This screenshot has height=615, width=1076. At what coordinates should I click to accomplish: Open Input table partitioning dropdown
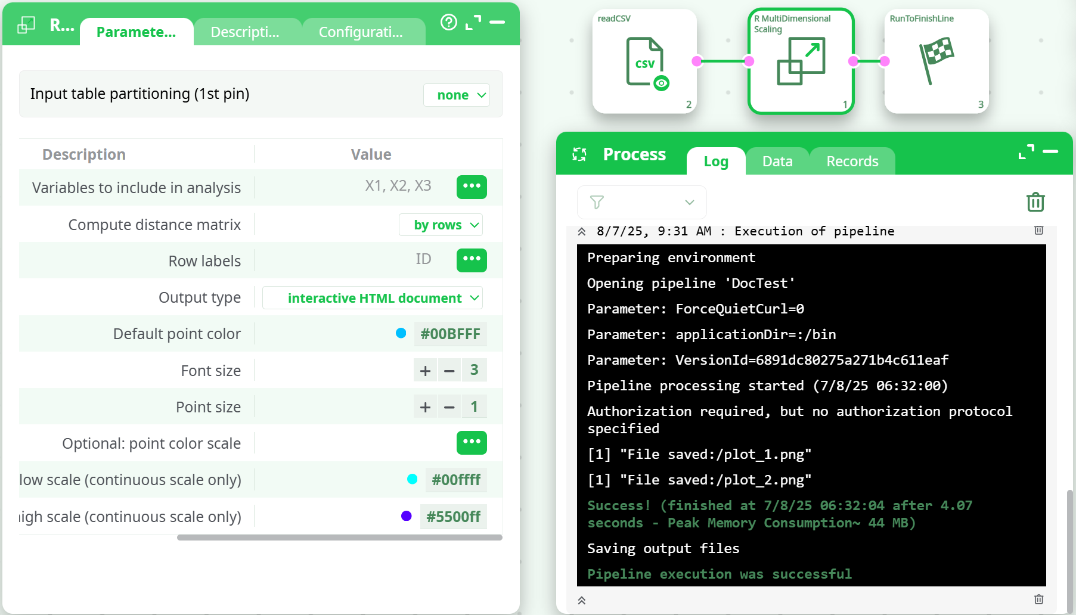(x=457, y=95)
